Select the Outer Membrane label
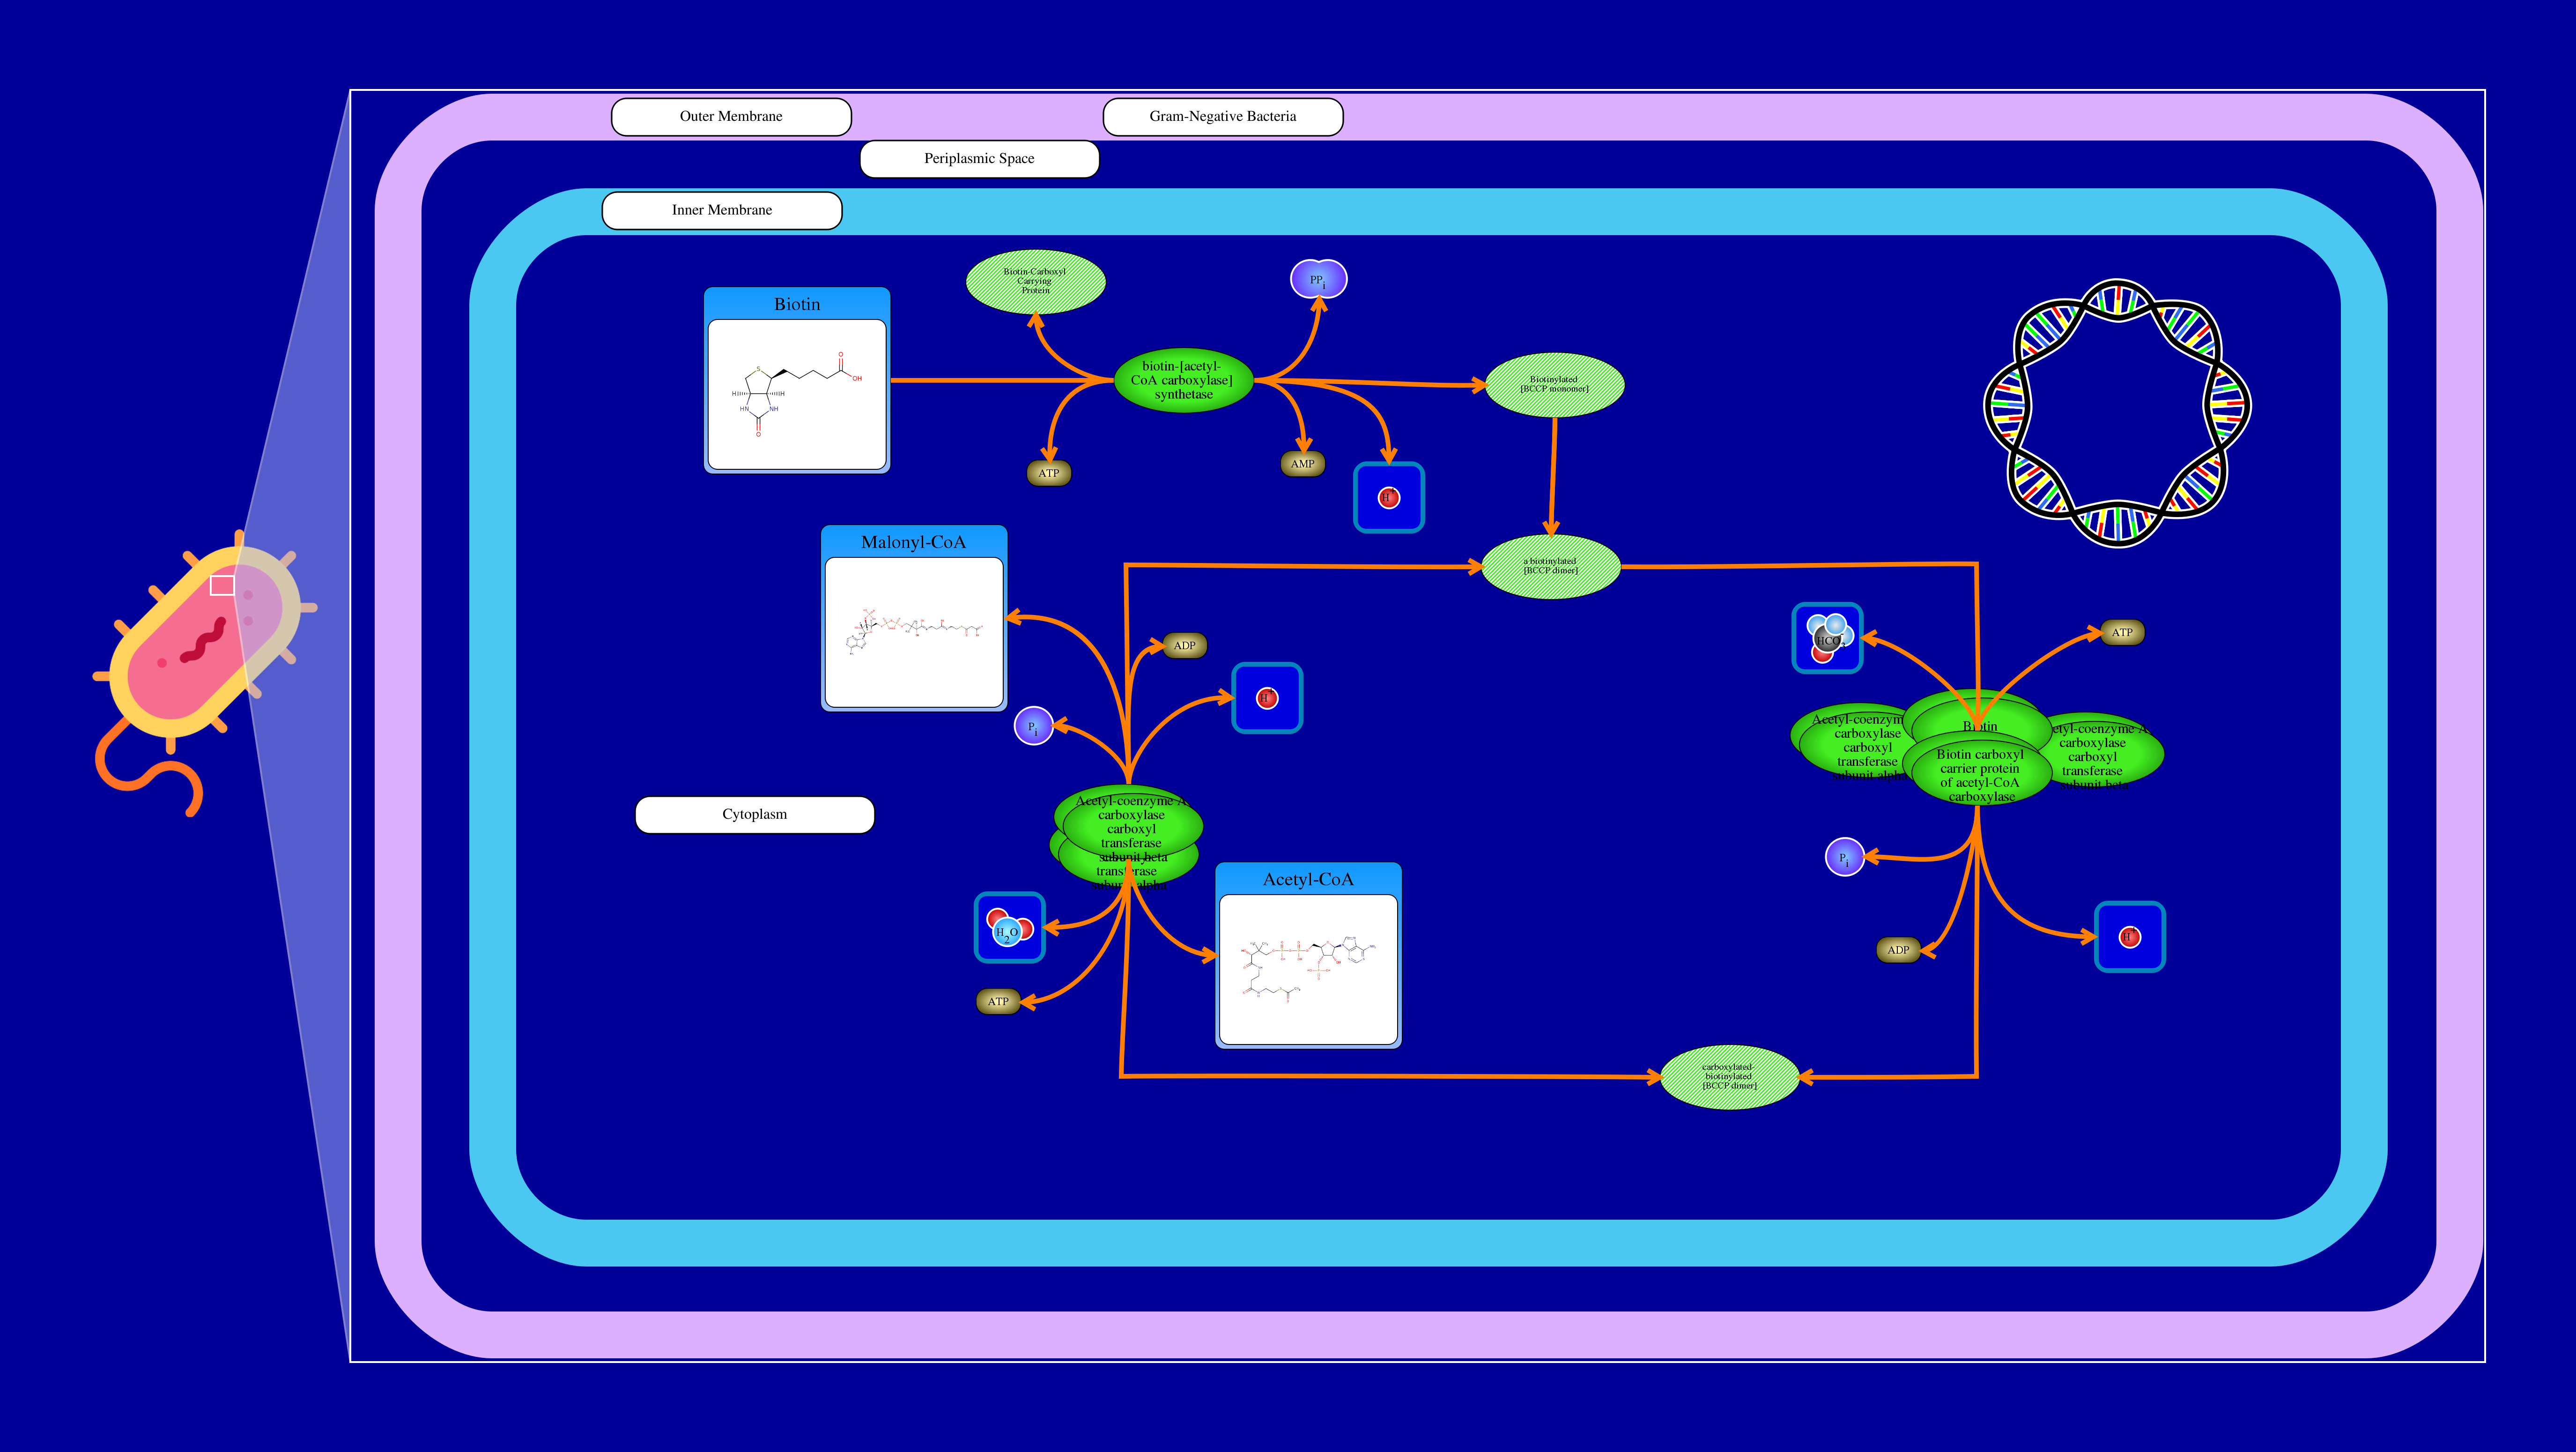This screenshot has height=1452, width=2576. [731, 117]
